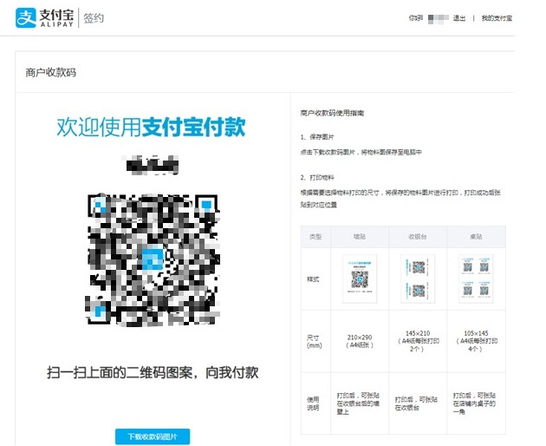Click the Alipay logo icon
Viewport: 546px width, 446px height.
point(26,17)
